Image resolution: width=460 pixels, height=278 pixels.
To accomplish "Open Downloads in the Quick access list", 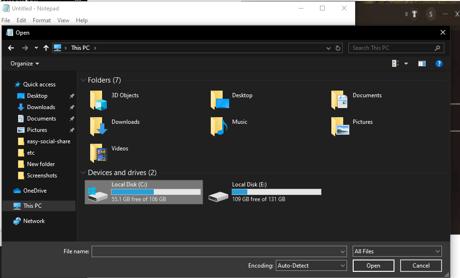I will [x=41, y=107].
